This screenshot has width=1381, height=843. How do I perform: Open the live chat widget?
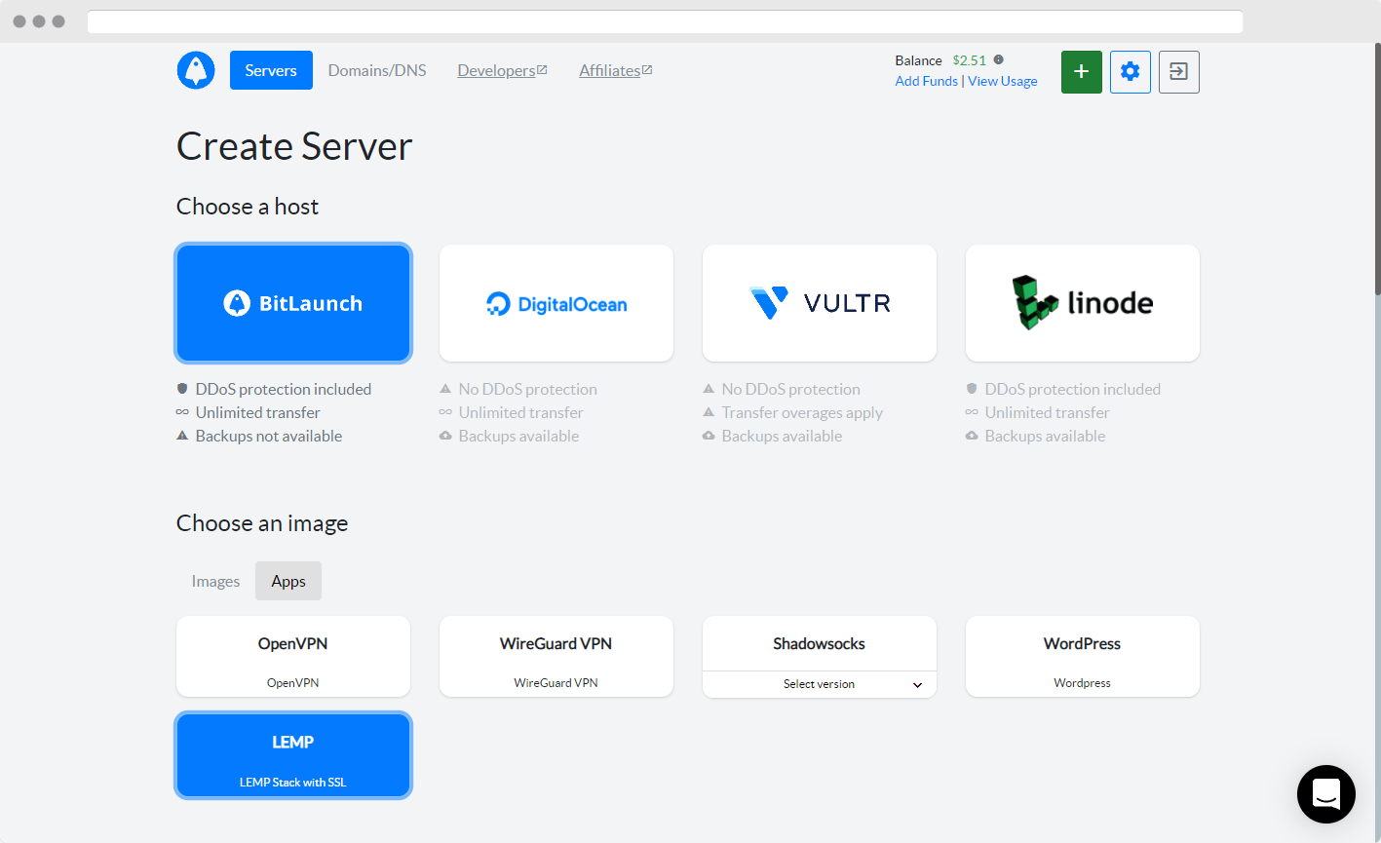click(x=1325, y=794)
